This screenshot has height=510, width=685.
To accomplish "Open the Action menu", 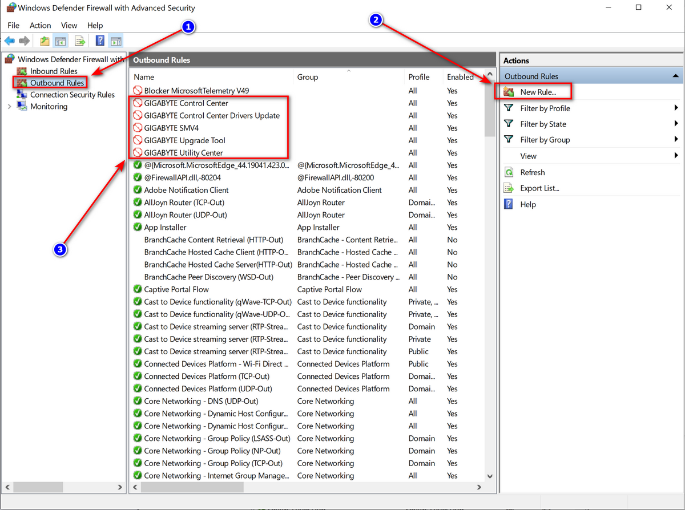I will (x=41, y=25).
